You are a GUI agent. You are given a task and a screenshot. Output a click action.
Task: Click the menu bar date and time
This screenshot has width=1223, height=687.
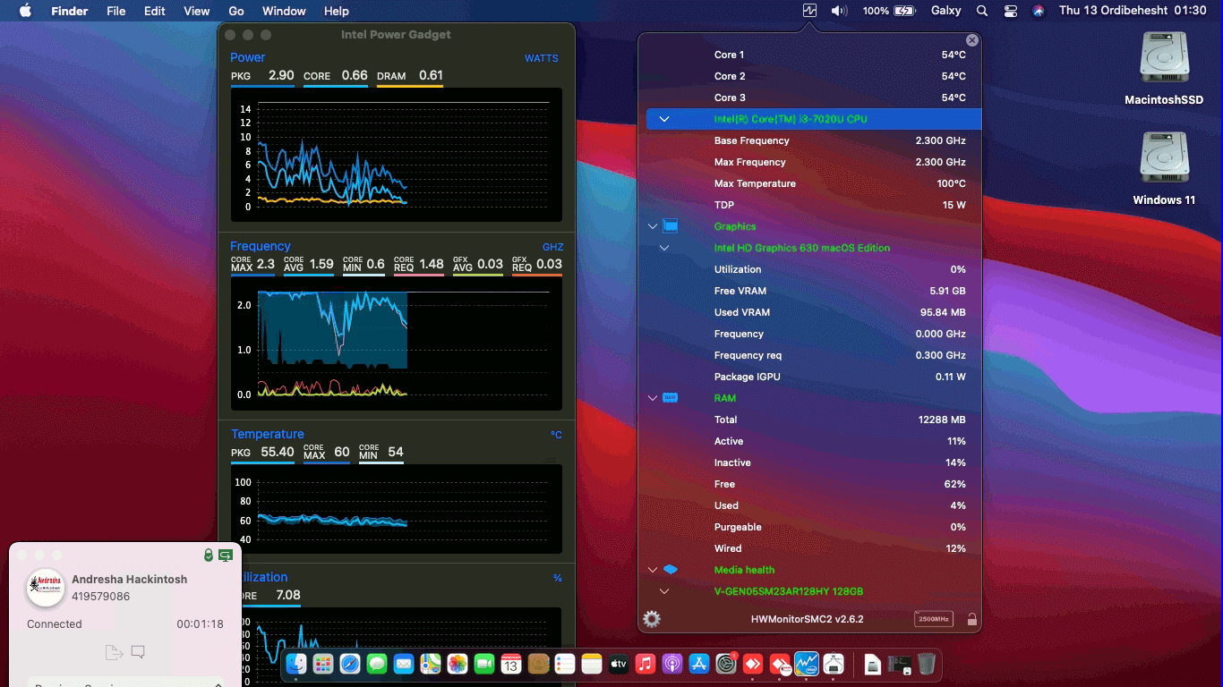pyautogui.click(x=1133, y=11)
